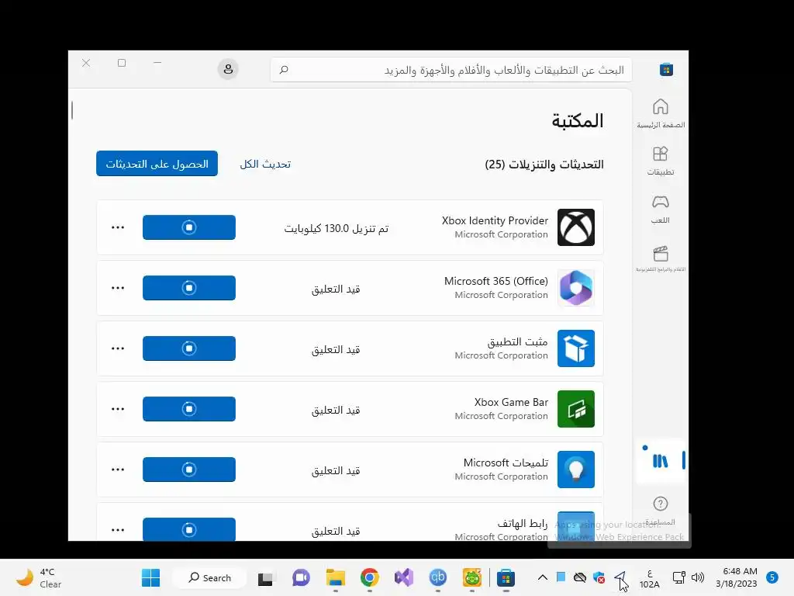Open more options for Phone Link row
The height and width of the screenshot is (596, 794).
coord(118,530)
